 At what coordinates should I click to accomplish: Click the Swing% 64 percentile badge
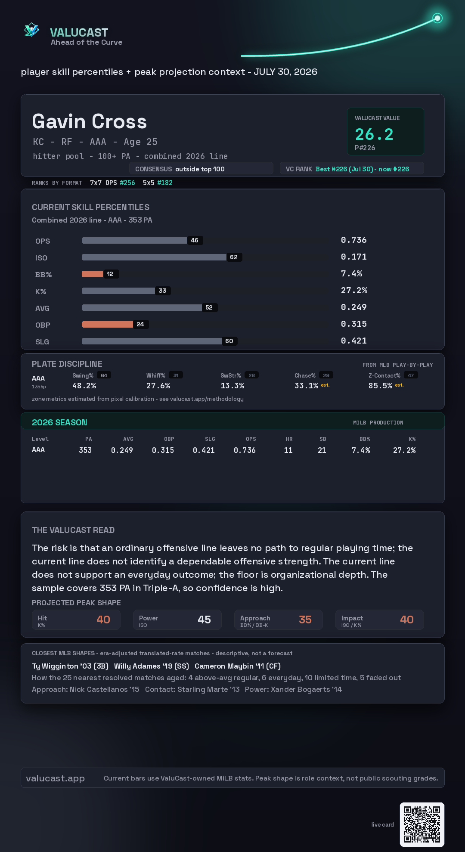tap(104, 375)
